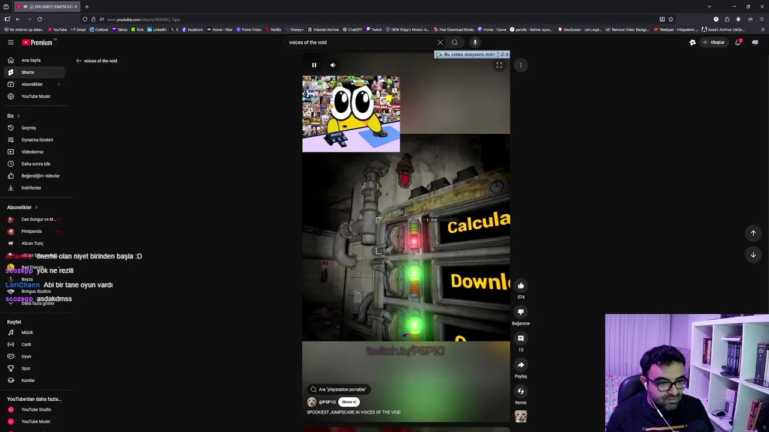Open Spor under Keşfet
Screen dimensions: 769x432
34,368
